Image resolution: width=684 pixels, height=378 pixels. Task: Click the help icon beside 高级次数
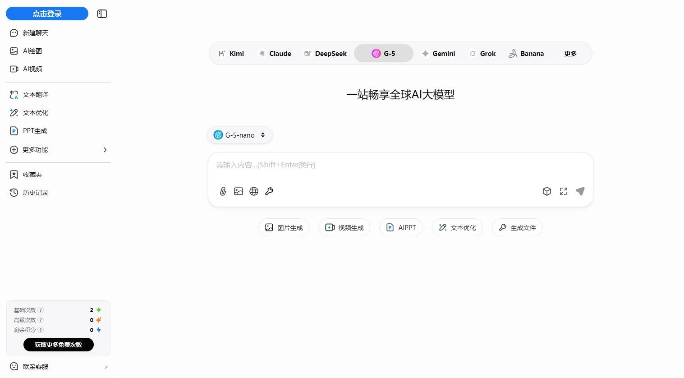[41, 320]
